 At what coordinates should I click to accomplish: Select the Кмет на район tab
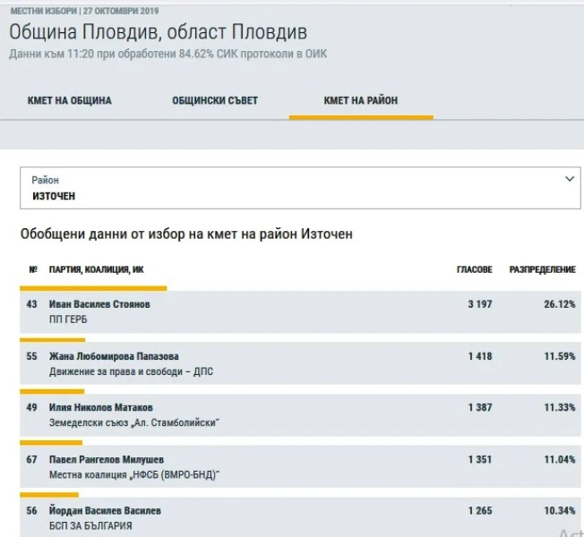361,100
